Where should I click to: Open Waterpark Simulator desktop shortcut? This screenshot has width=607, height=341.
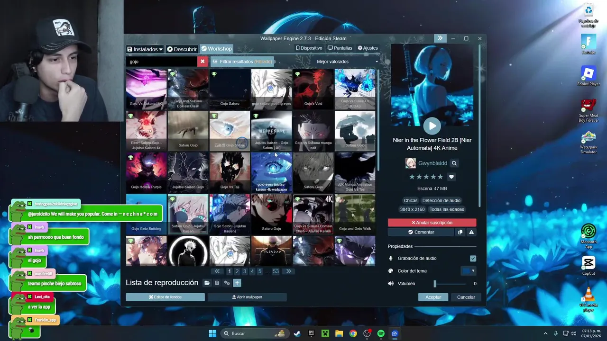589,142
